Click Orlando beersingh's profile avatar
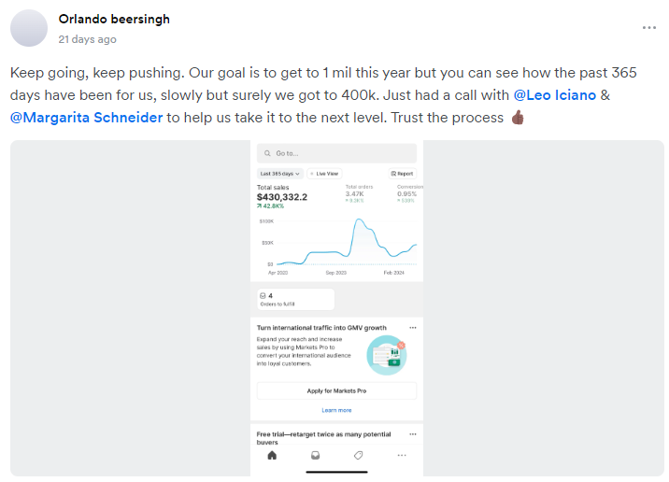The width and height of the screenshot is (669, 482). (x=29, y=28)
